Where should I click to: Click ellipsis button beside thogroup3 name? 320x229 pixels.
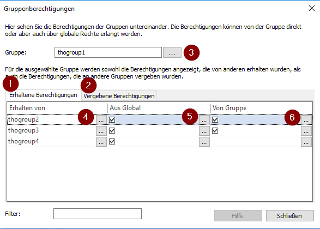tap(101, 131)
